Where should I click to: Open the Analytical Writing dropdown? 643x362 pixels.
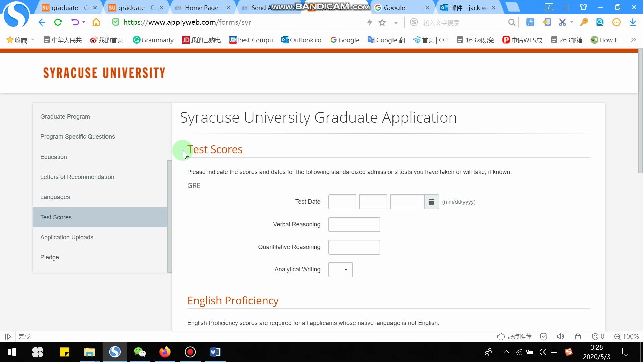pos(341,269)
